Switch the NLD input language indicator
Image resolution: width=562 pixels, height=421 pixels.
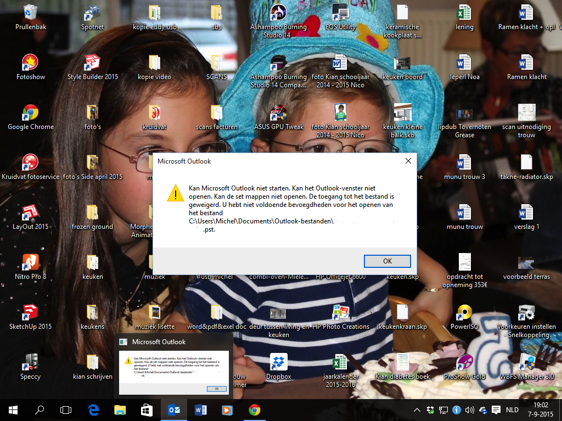point(512,410)
